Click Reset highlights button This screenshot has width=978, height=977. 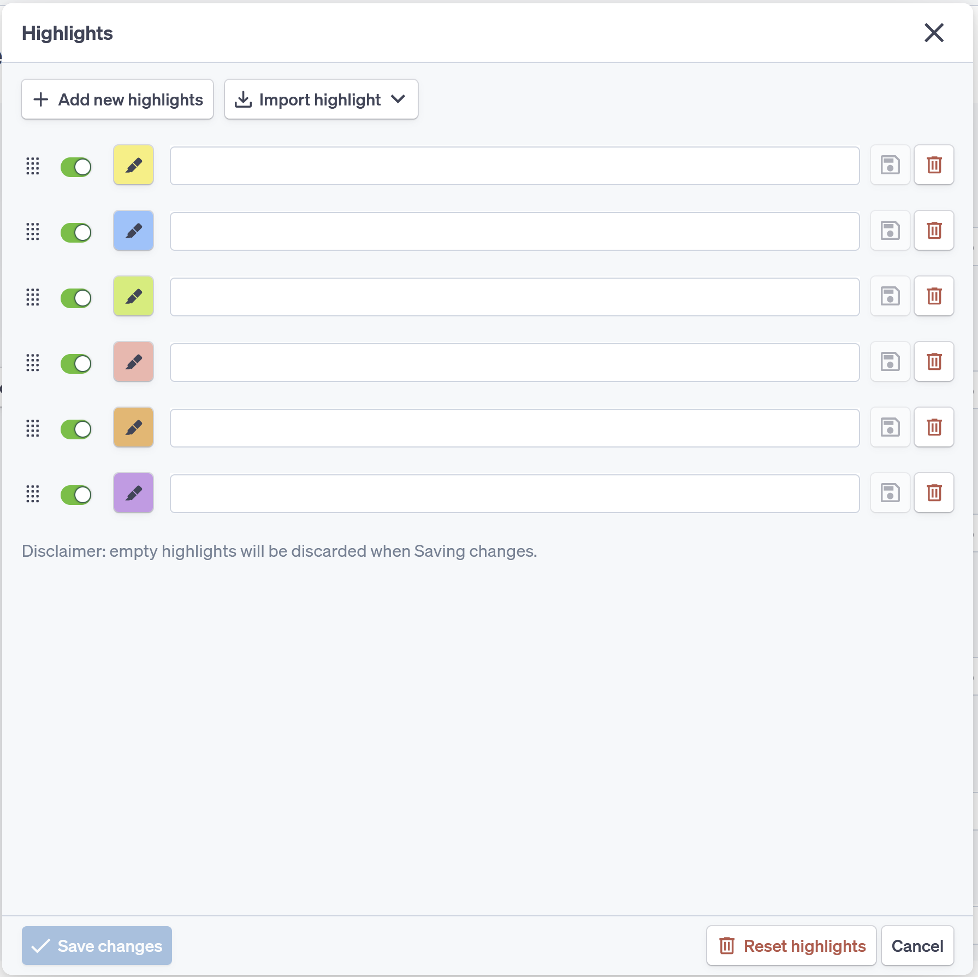coord(791,946)
